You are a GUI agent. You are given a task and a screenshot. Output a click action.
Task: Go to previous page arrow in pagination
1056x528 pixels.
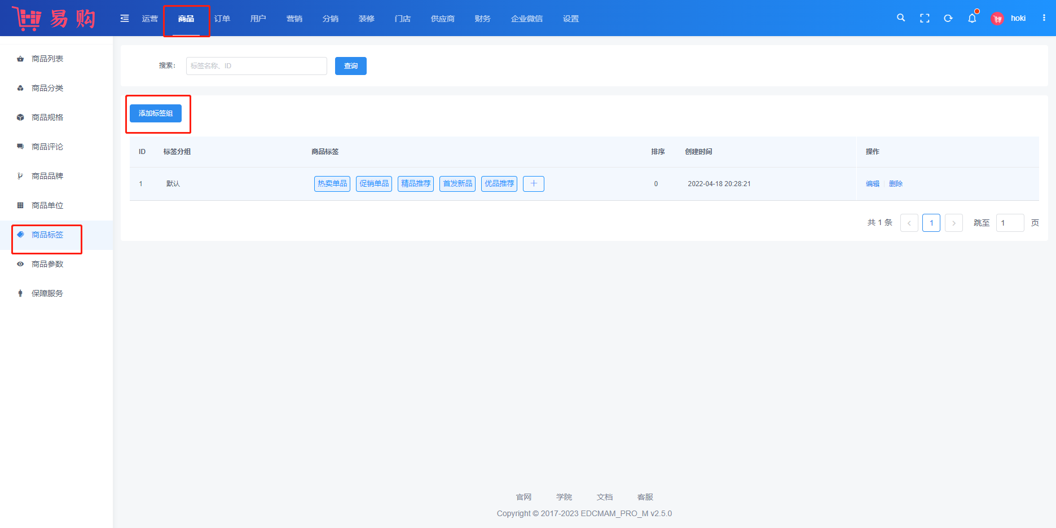pos(909,223)
